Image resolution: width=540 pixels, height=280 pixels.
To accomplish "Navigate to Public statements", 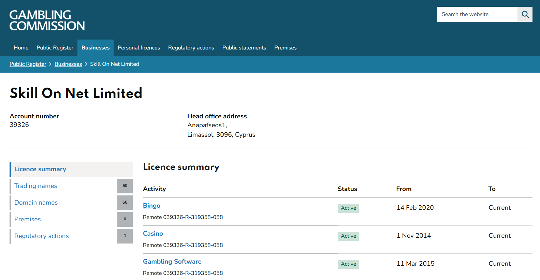I will click(244, 48).
